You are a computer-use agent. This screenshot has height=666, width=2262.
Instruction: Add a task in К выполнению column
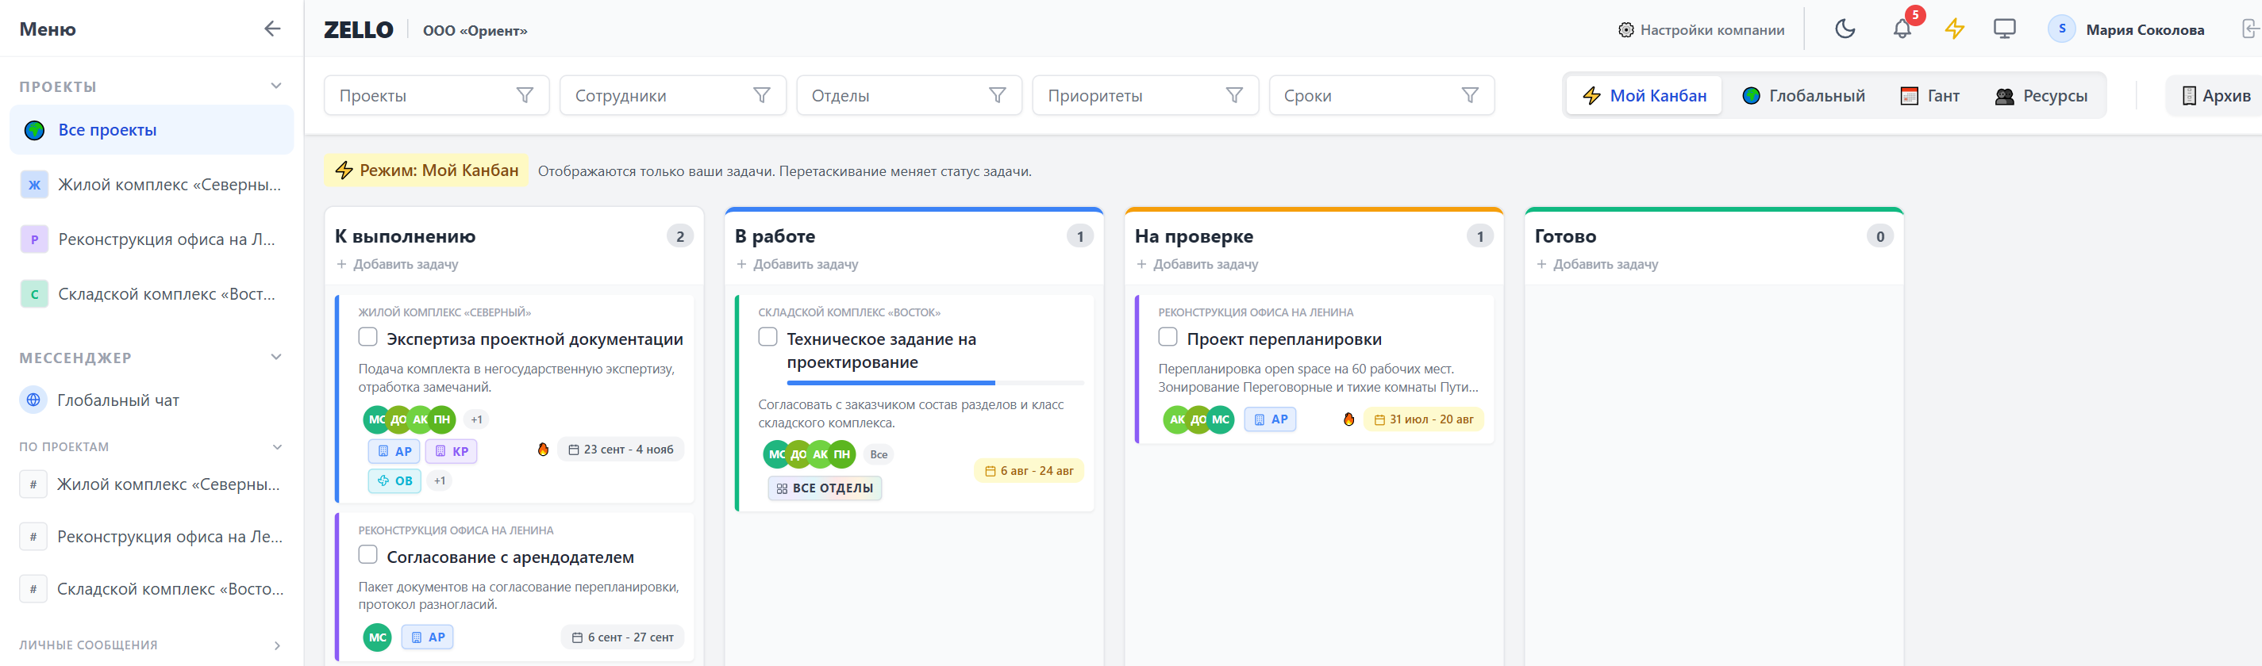pyautogui.click(x=398, y=264)
